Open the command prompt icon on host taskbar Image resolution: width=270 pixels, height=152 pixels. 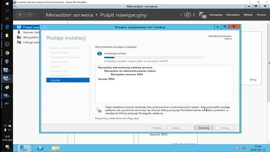tap(7, 104)
